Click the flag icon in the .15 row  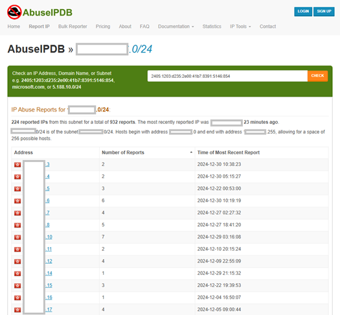tap(17, 286)
